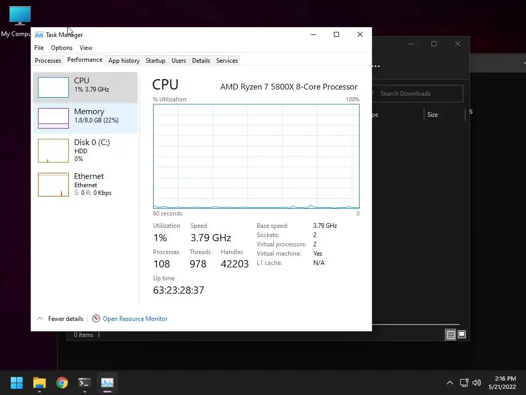Open the File menu in Task Manager
This screenshot has width=526, height=395.
click(39, 48)
